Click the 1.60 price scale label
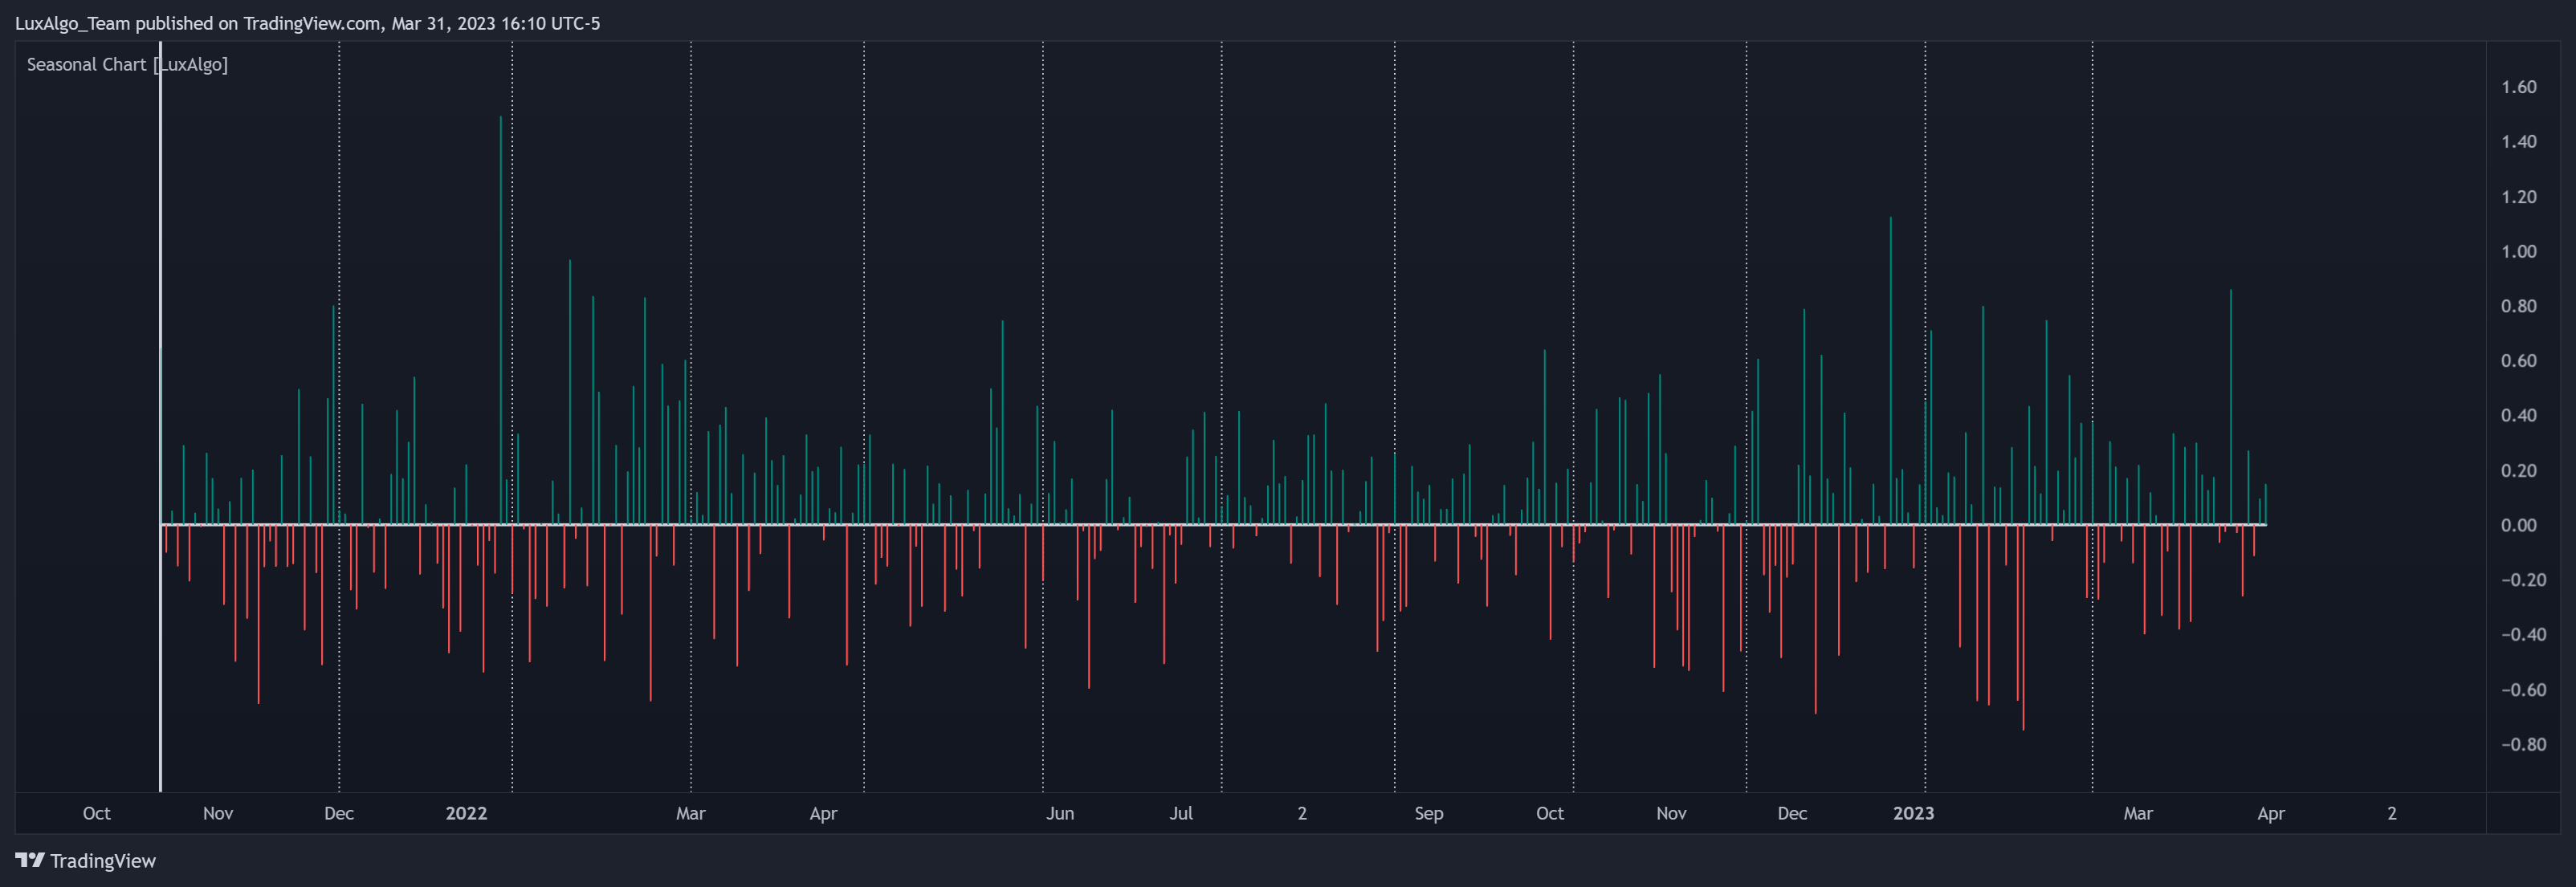This screenshot has height=887, width=2576. click(x=2518, y=87)
